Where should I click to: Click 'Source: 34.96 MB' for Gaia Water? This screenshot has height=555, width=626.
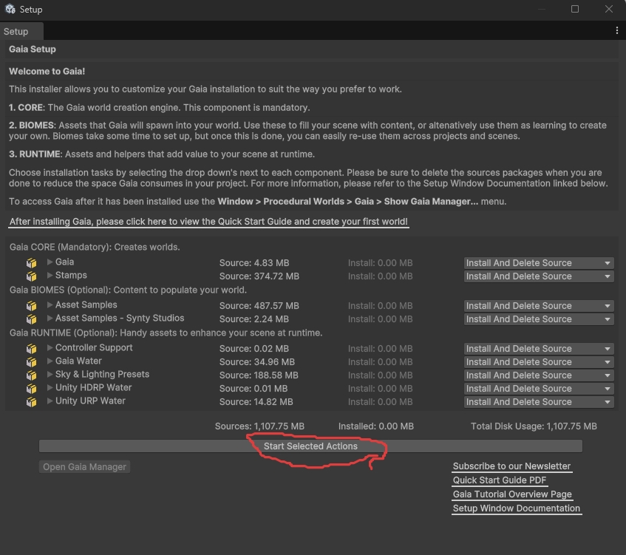[x=257, y=362]
